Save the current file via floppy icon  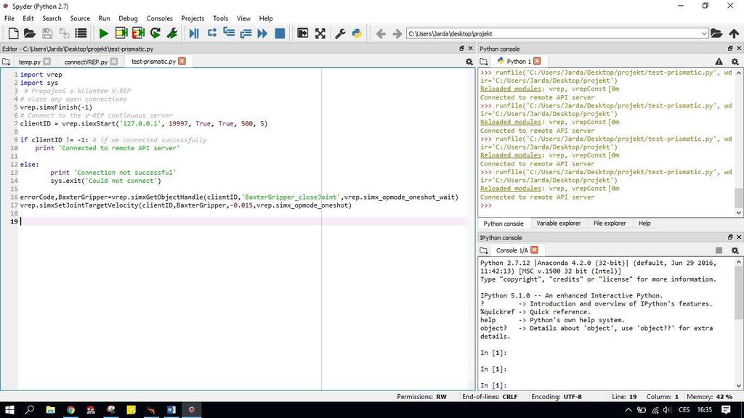[47, 33]
